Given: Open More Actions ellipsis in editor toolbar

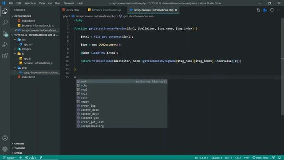Looking at the screenshot, I should (x=279, y=10).
